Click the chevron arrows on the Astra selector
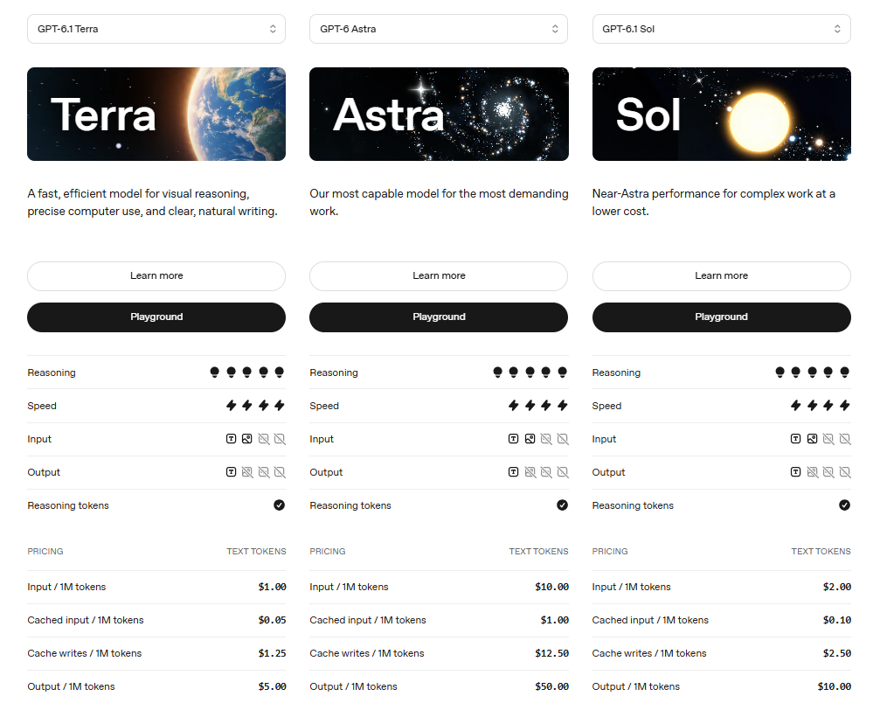 [x=555, y=29]
